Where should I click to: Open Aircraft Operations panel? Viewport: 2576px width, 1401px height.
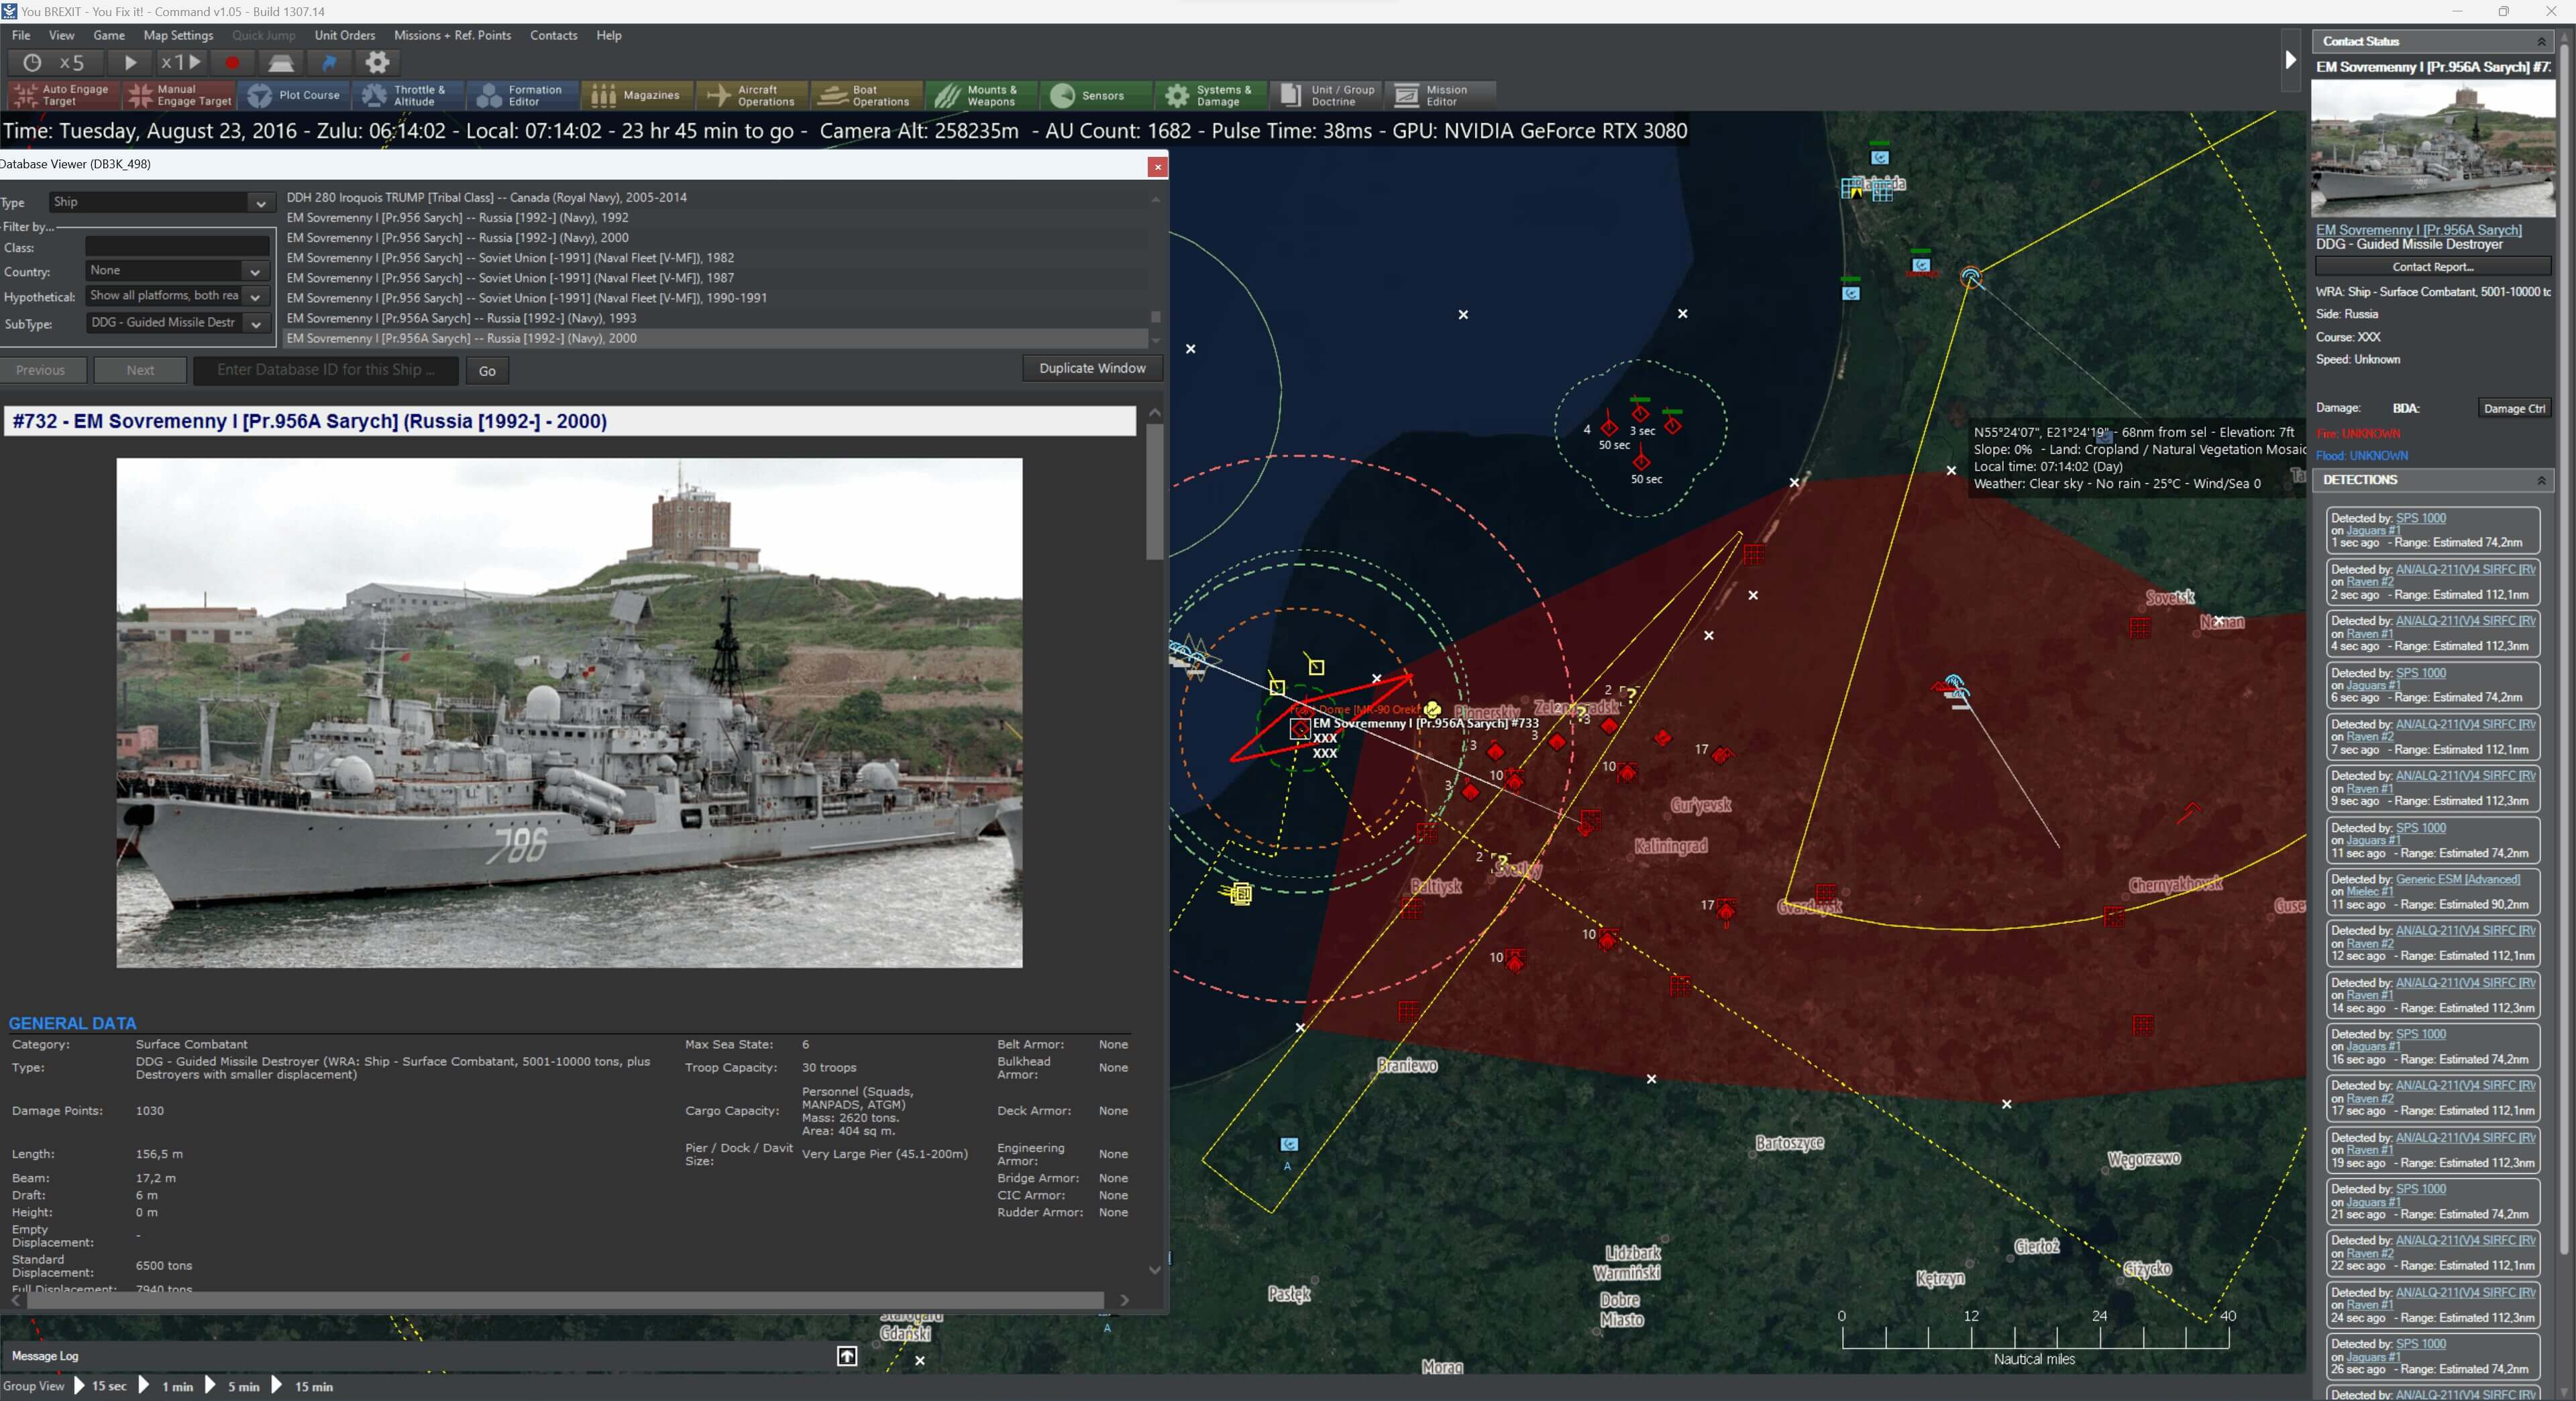point(752,95)
